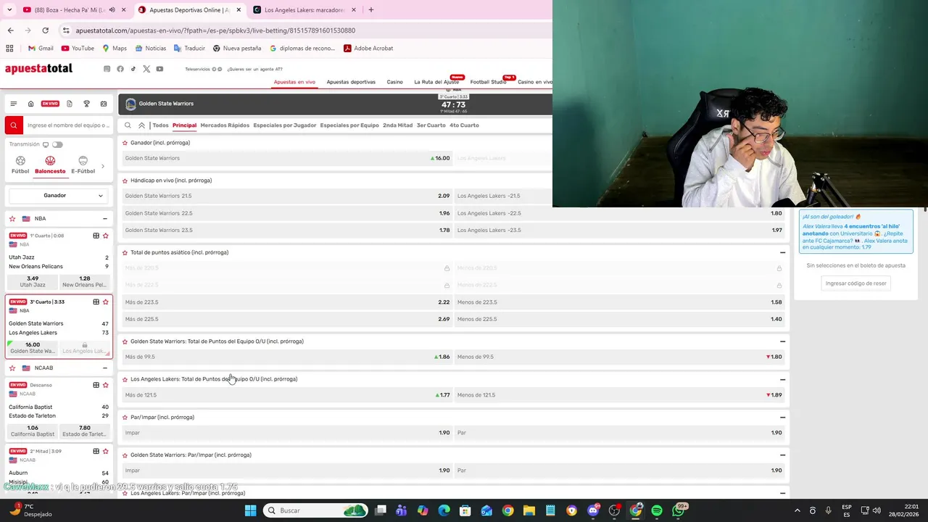Favorite the Ganador (incl. prórroga) market star

[x=125, y=143]
